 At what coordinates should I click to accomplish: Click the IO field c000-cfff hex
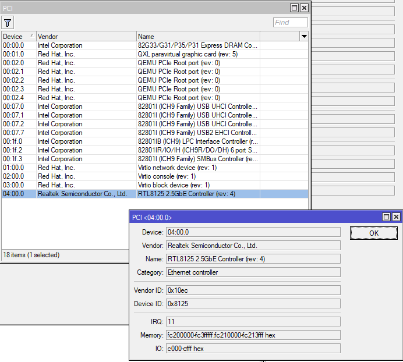(x=253, y=349)
